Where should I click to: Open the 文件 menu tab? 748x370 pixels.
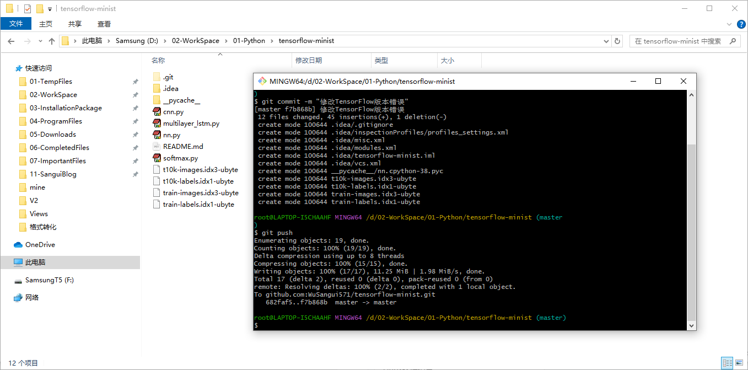click(16, 24)
